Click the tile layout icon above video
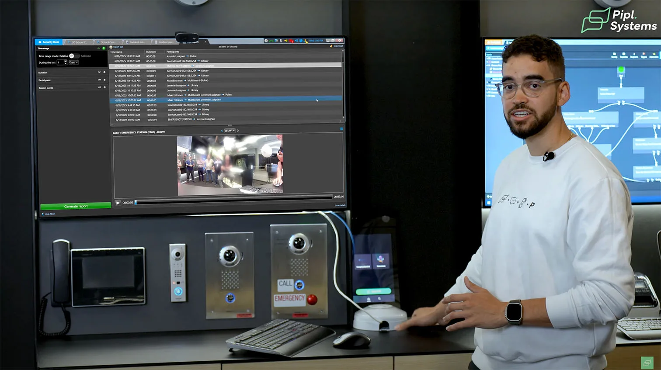This screenshot has width=661, height=370. 341,129
